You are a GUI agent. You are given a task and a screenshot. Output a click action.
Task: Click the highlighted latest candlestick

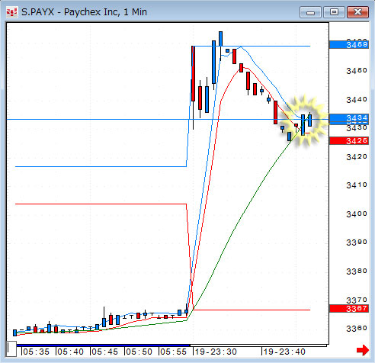tap(309, 120)
